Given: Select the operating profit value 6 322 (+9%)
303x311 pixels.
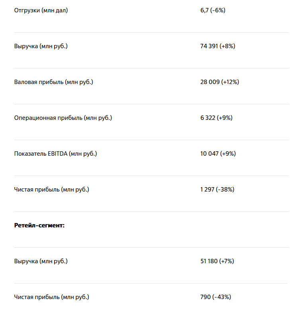Looking at the screenshot, I should (x=216, y=118).
